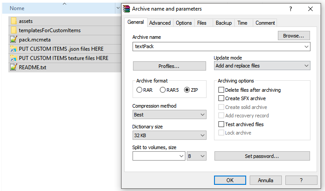Click the assets folder icon
This screenshot has height=191, width=325.
click(x=13, y=21)
